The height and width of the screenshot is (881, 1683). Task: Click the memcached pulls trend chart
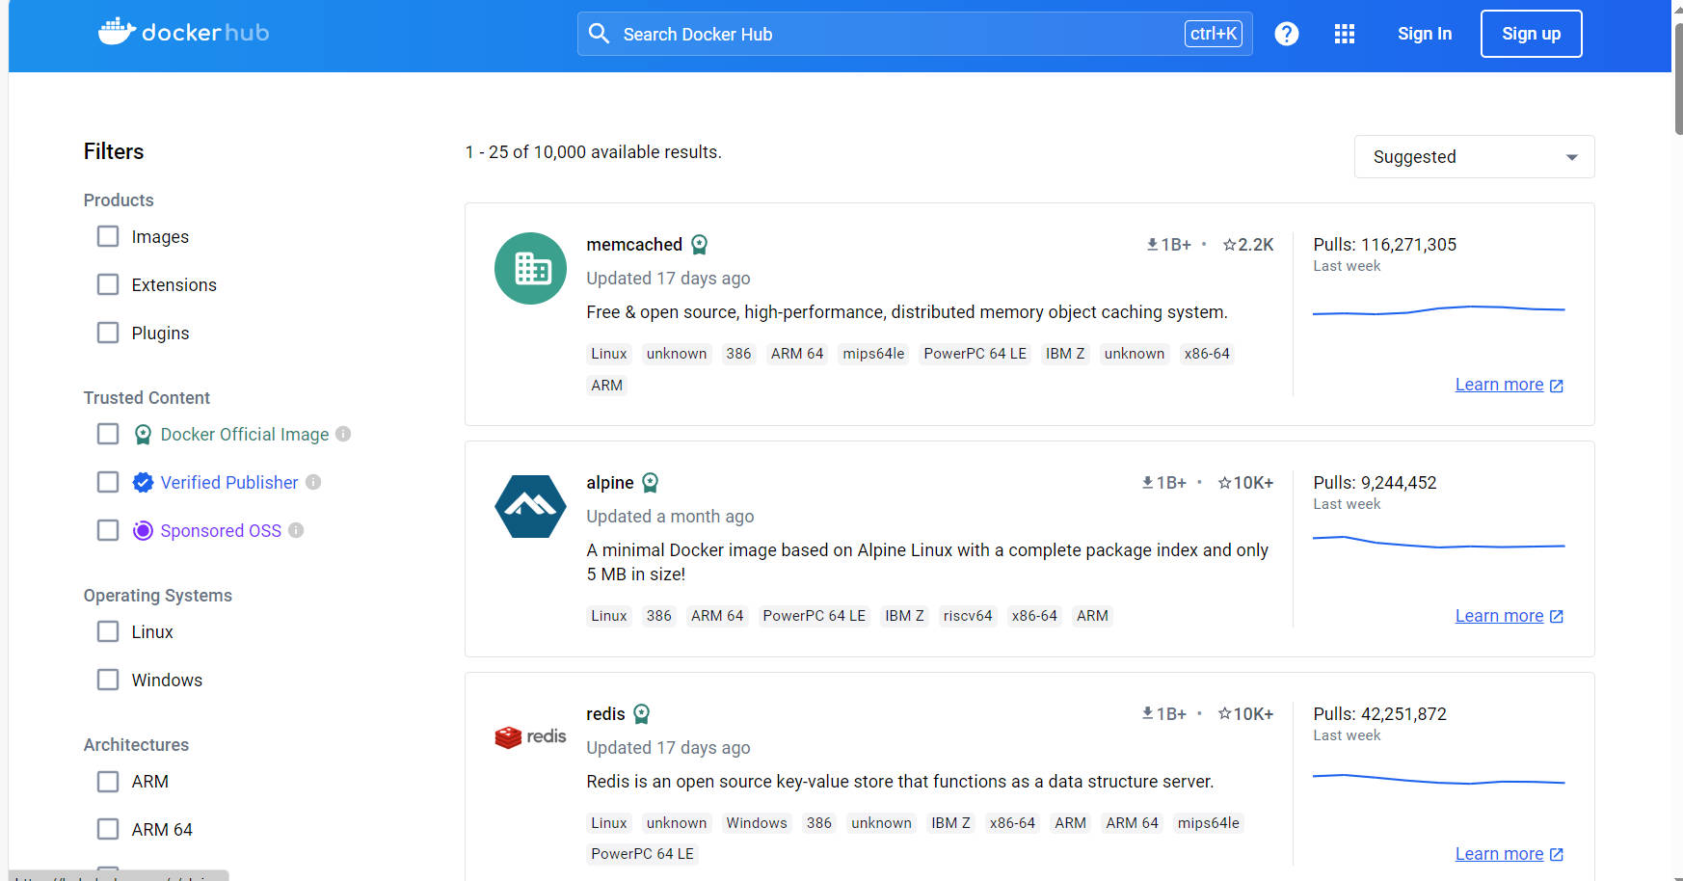coord(1439,310)
